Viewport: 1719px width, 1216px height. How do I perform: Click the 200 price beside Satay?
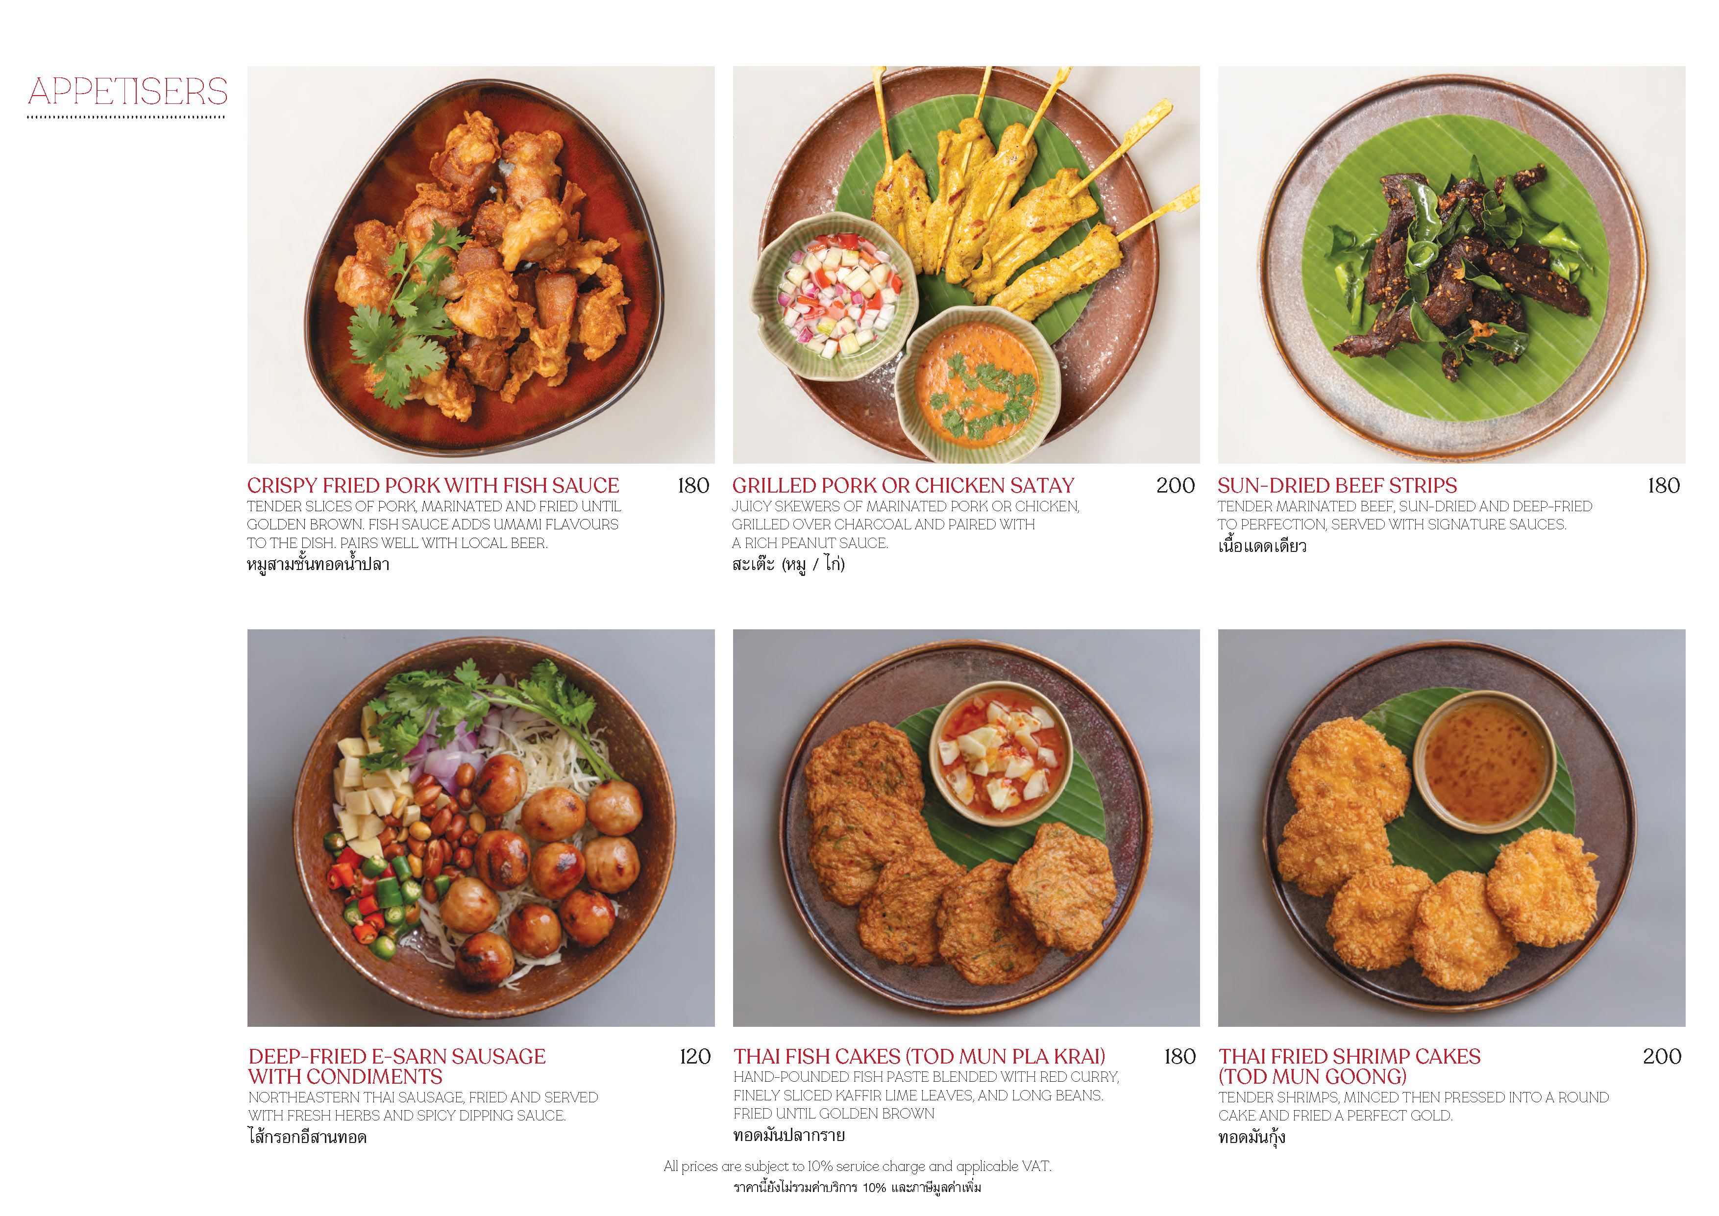[x=1176, y=485]
